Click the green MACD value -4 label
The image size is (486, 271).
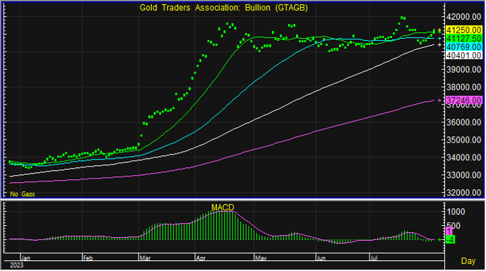(x=451, y=239)
